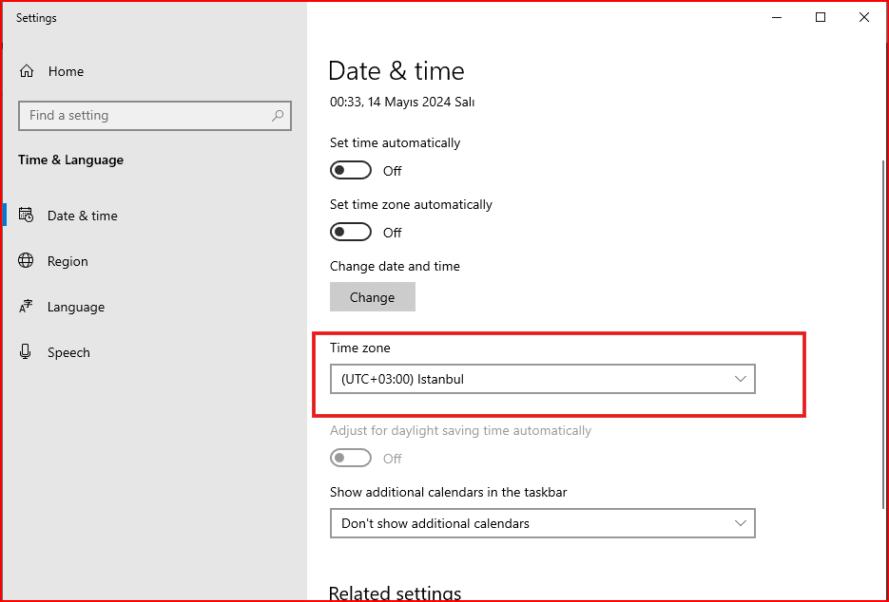
Task: Open the Time zone Istanbul dropdown
Action: [542, 379]
